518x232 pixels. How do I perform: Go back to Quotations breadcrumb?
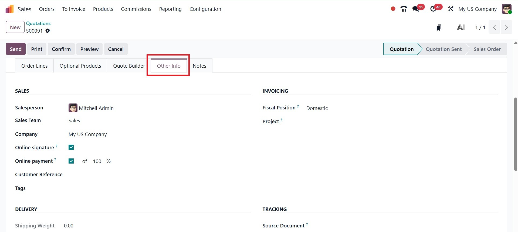point(38,23)
